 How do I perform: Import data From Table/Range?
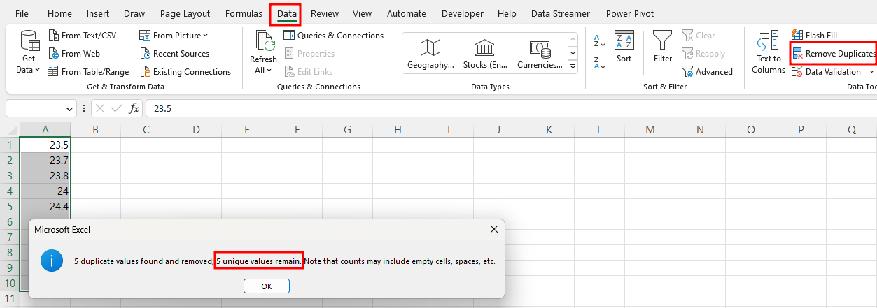click(88, 71)
